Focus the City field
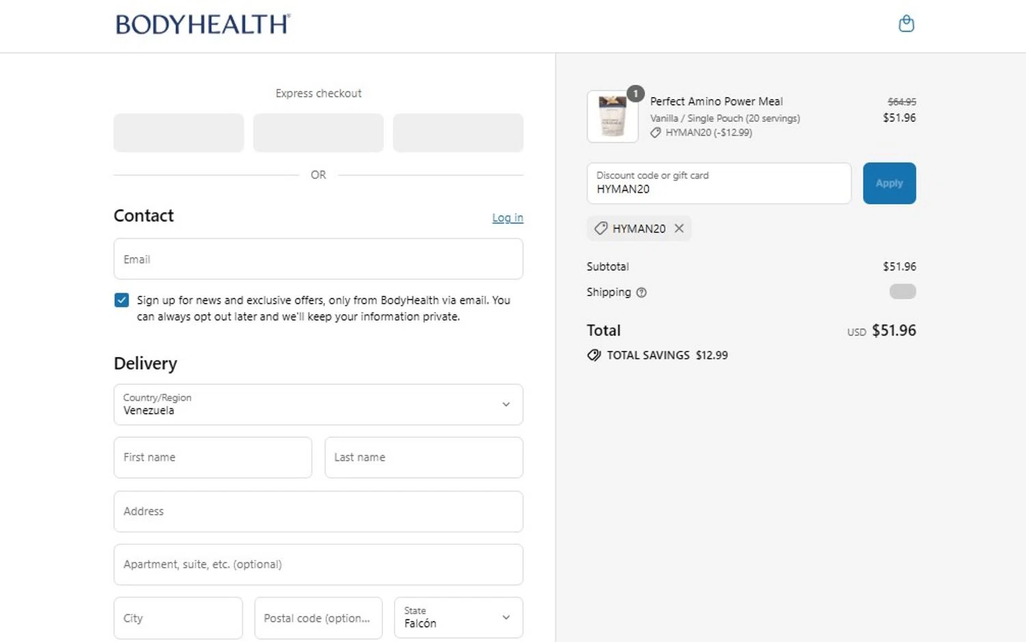 (178, 618)
